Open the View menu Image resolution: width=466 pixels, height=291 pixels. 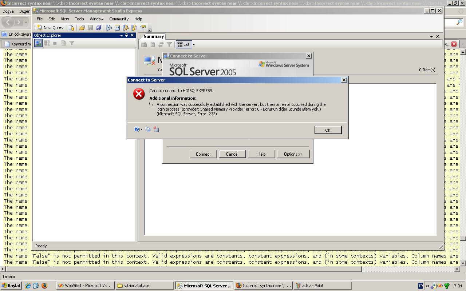[65, 19]
